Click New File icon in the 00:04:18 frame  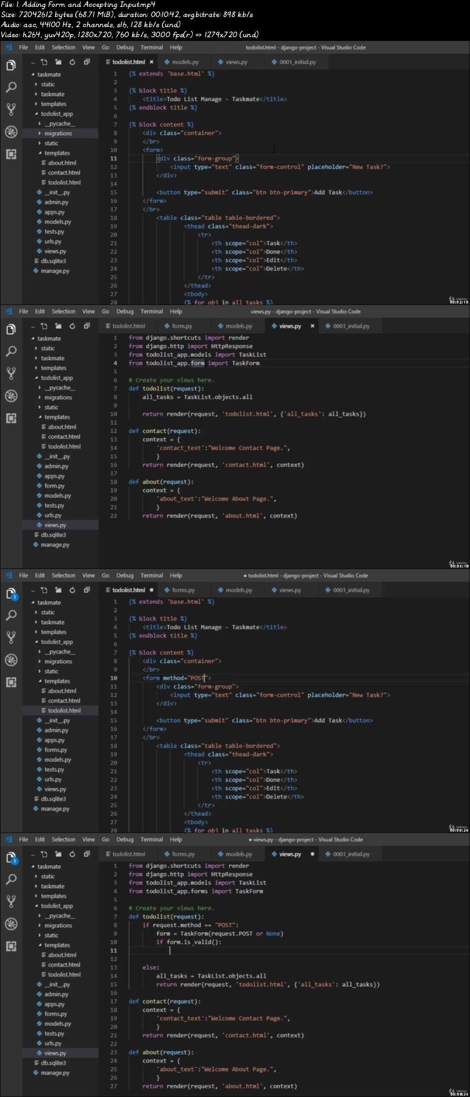[44, 326]
